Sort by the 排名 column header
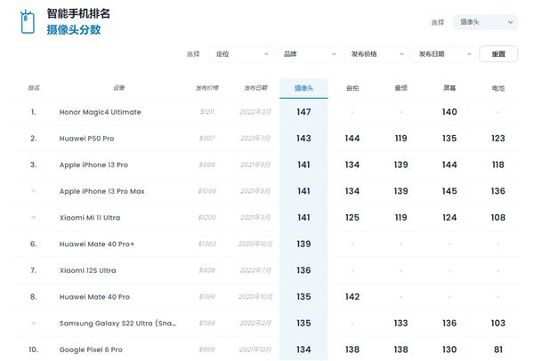534x361 pixels. pos(34,88)
